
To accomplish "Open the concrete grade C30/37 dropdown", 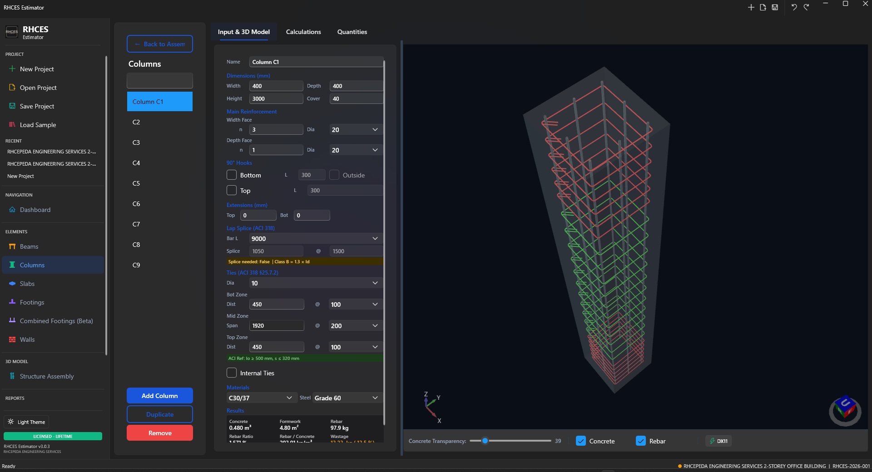I will [x=262, y=398].
